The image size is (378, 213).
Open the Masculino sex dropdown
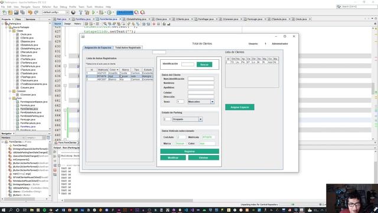point(212,102)
